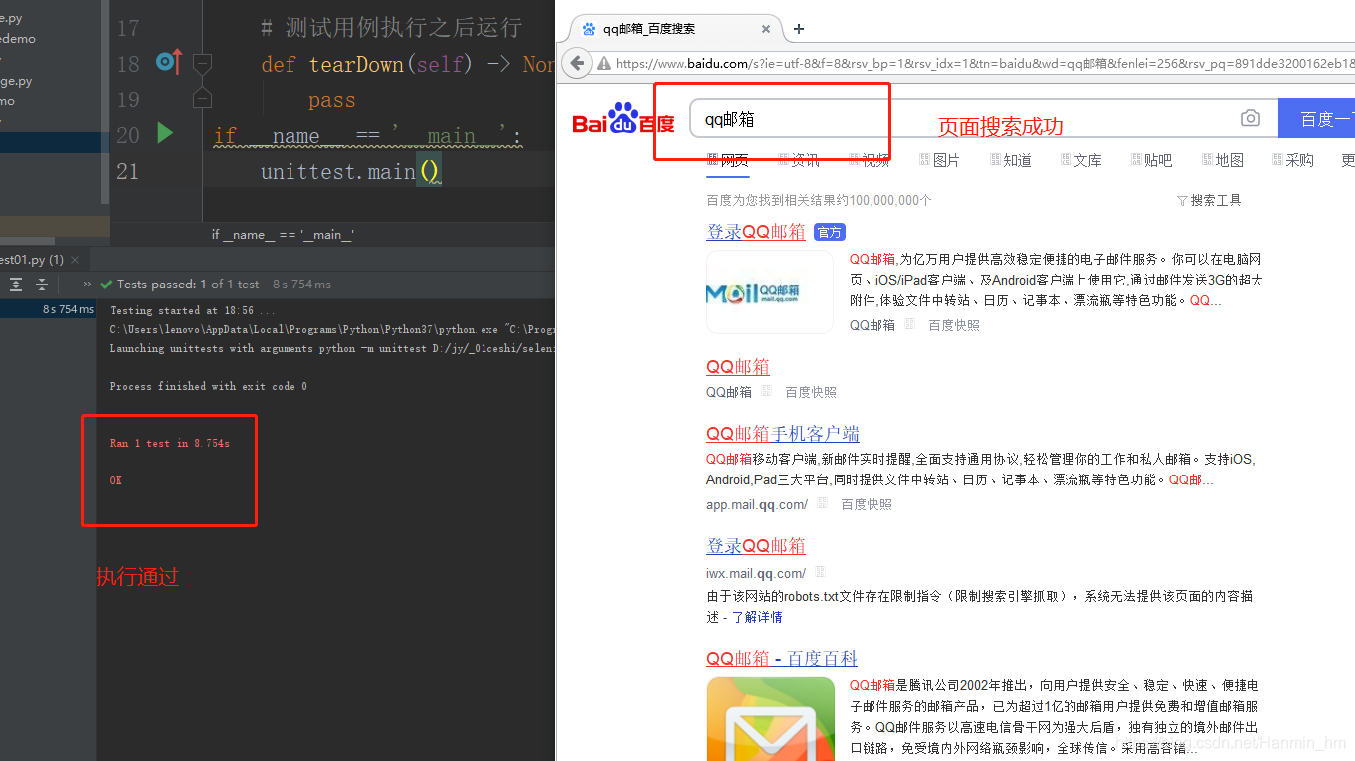Switch to the 资讯 tab

tap(799, 160)
